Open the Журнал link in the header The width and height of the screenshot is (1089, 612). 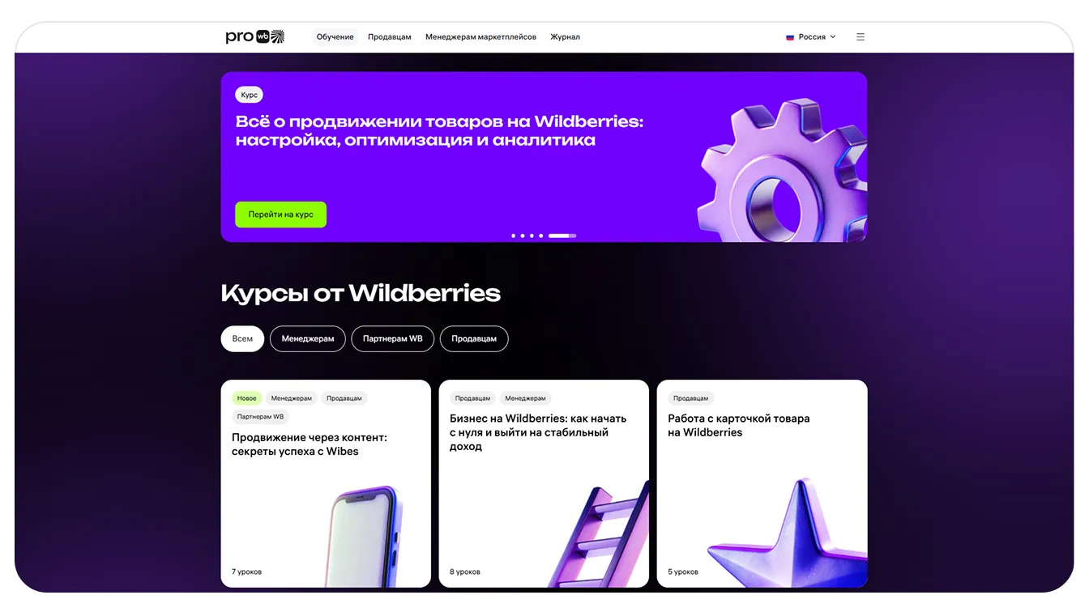click(565, 37)
